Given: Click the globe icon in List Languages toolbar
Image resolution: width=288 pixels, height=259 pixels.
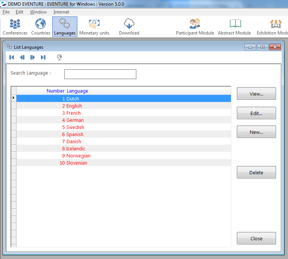Looking at the screenshot, I should click(59, 57).
